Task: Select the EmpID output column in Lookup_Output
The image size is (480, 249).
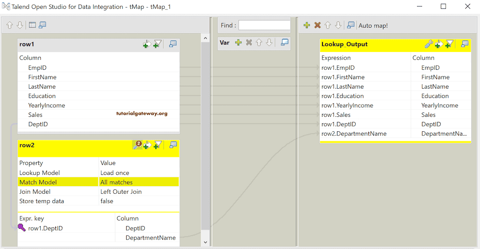Action: point(430,68)
